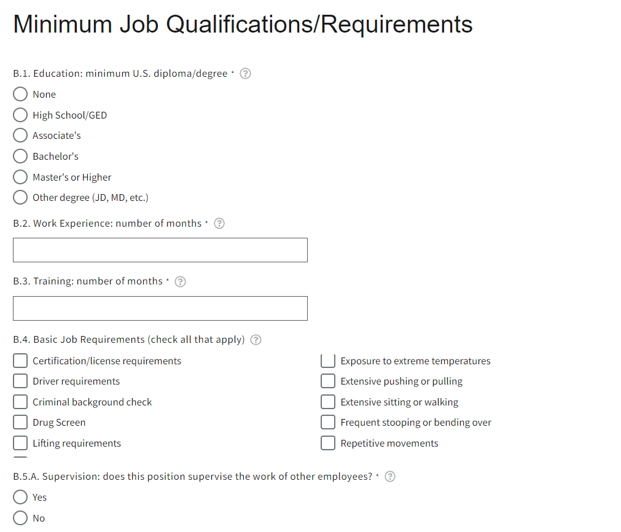Viewport: 621px width, 532px height.
Task: Click help icon next to Supervision question
Action: point(390,477)
